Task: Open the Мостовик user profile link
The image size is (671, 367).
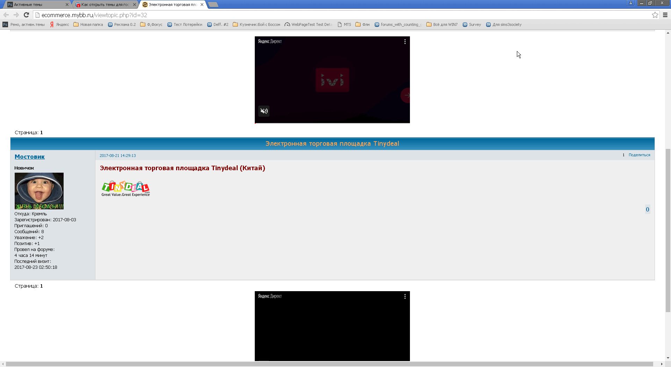Action: 30,157
